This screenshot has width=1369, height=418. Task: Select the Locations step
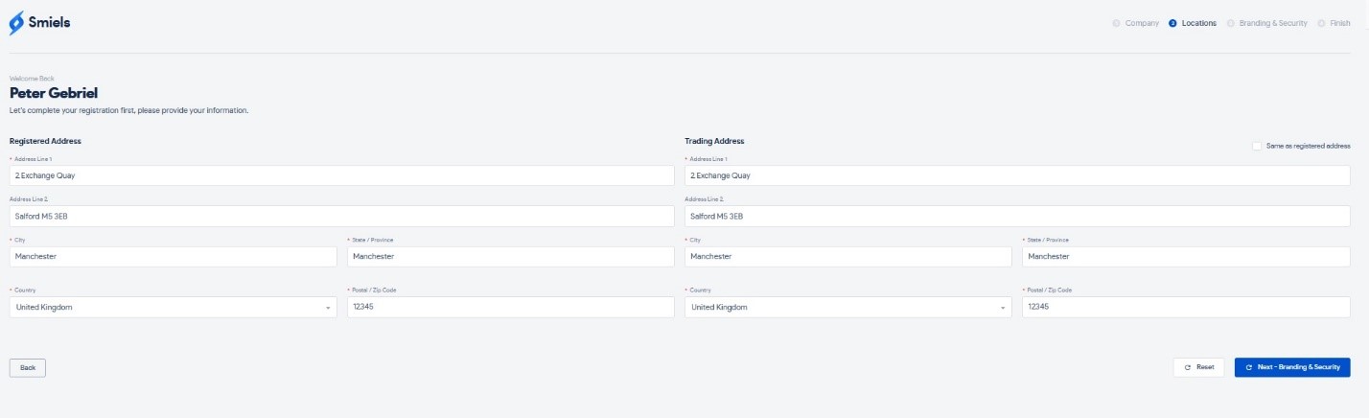(1193, 23)
